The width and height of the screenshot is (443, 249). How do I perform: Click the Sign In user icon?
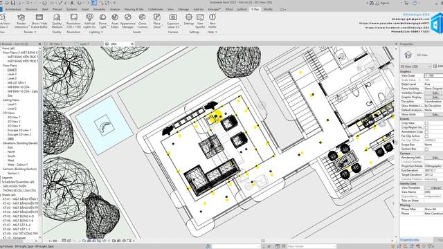pyautogui.click(x=377, y=3)
